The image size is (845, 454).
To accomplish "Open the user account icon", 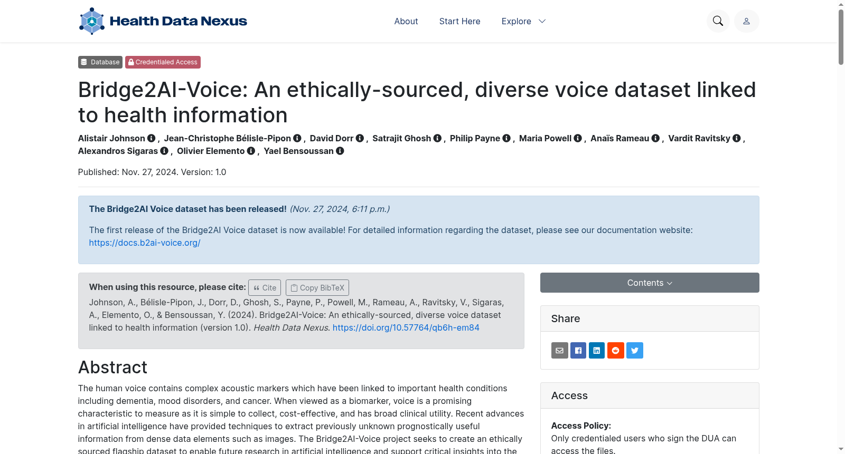I will coord(746,21).
